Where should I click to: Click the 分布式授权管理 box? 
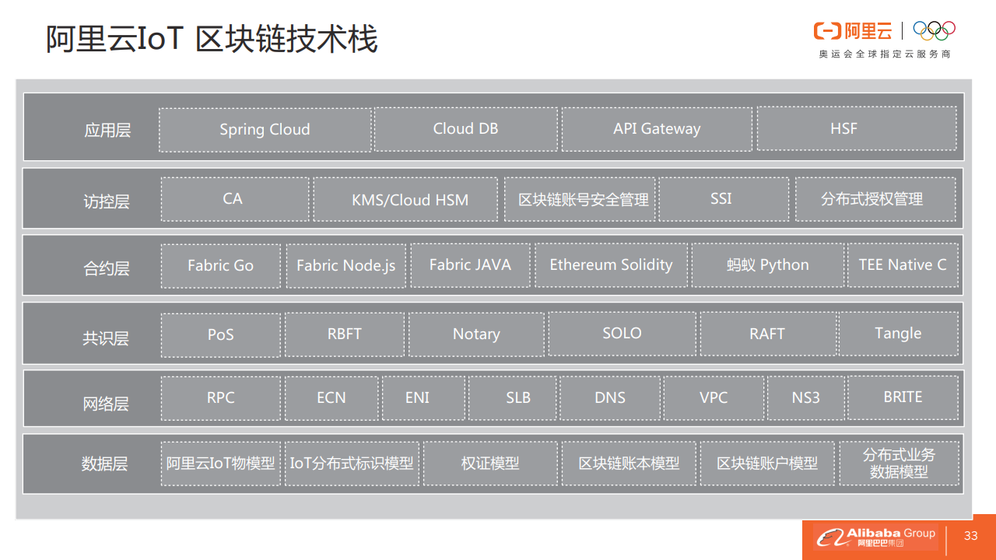[x=875, y=199]
